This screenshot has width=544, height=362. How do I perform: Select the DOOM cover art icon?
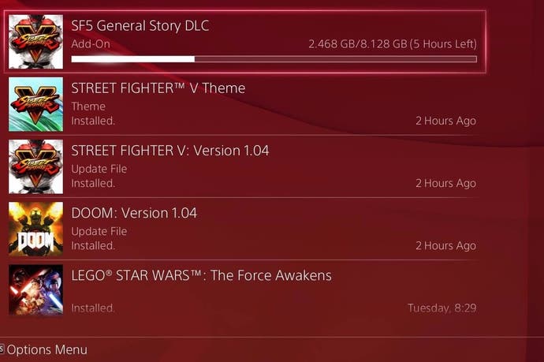(x=35, y=229)
